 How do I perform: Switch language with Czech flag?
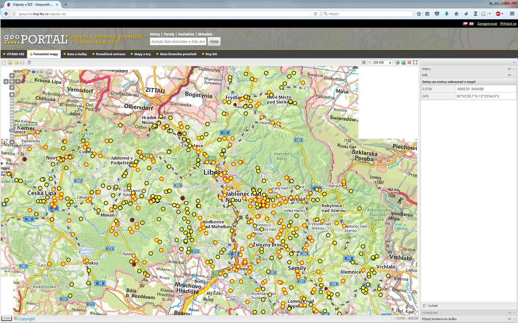[x=465, y=24]
